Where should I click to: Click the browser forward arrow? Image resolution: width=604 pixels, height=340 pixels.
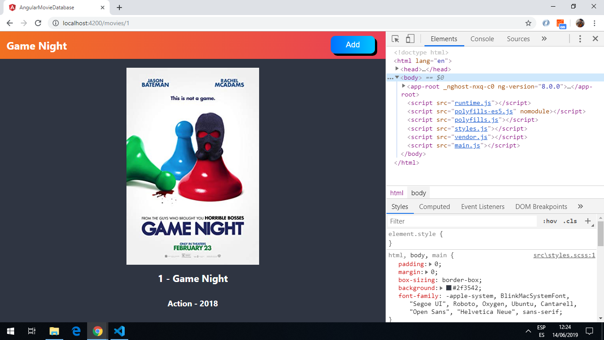pyautogui.click(x=24, y=23)
